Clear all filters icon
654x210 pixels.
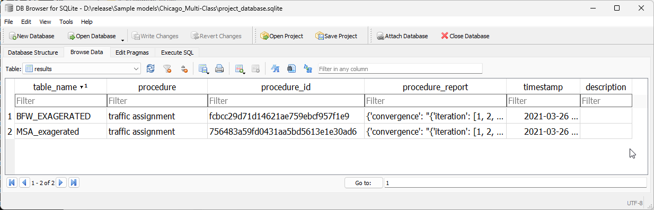167,68
